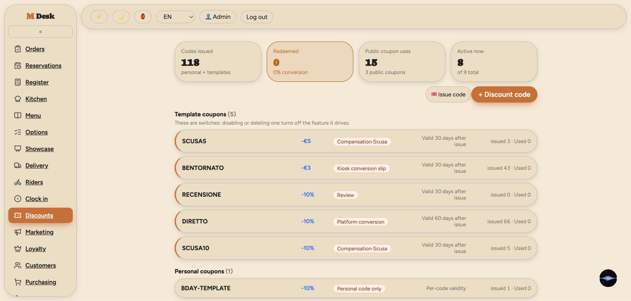This screenshot has width=631, height=301.
Task: Select the active Discounts sidebar item
Action: pos(40,216)
